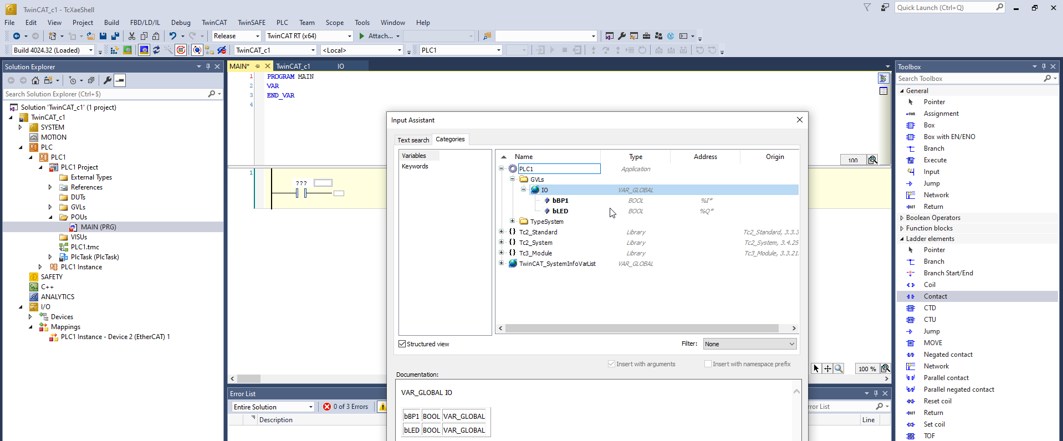Click the Undo arrow icon
1063x441 pixels.
tap(172, 36)
